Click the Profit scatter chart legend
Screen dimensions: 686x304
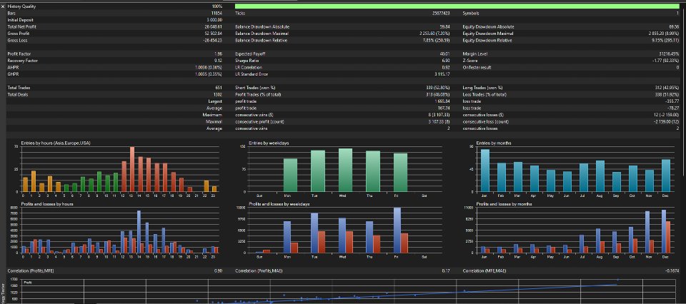27,283
